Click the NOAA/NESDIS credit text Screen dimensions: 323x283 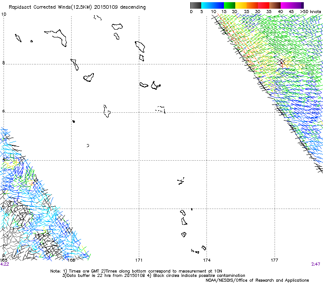click(x=257, y=280)
